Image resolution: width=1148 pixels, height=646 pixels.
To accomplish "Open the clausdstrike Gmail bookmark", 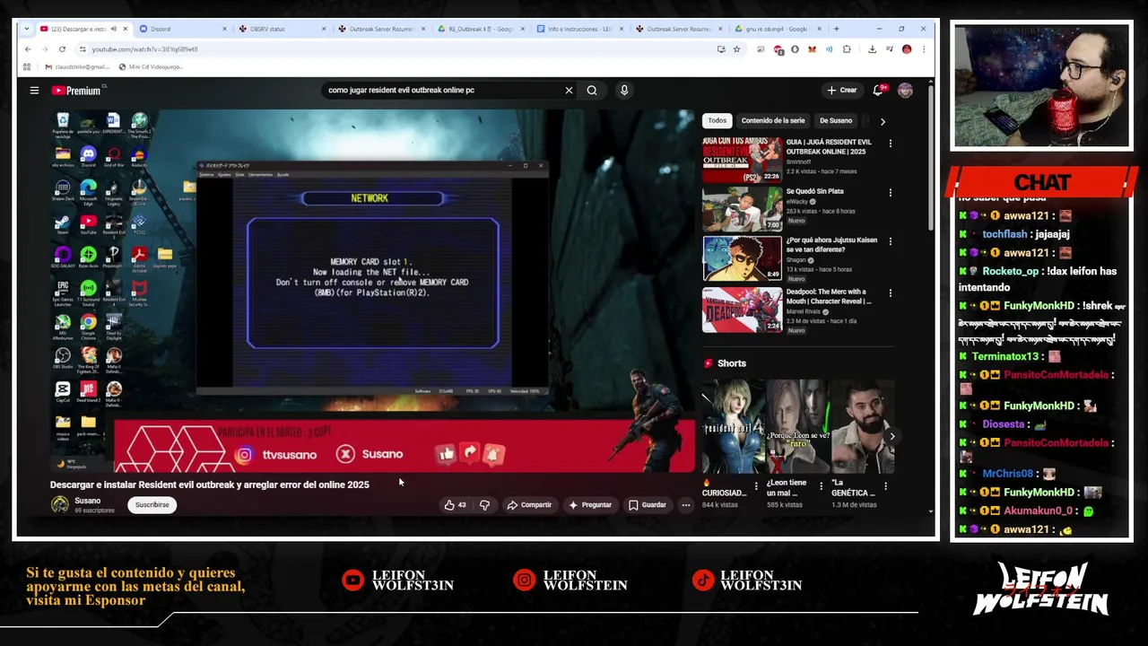I will 76,66.
